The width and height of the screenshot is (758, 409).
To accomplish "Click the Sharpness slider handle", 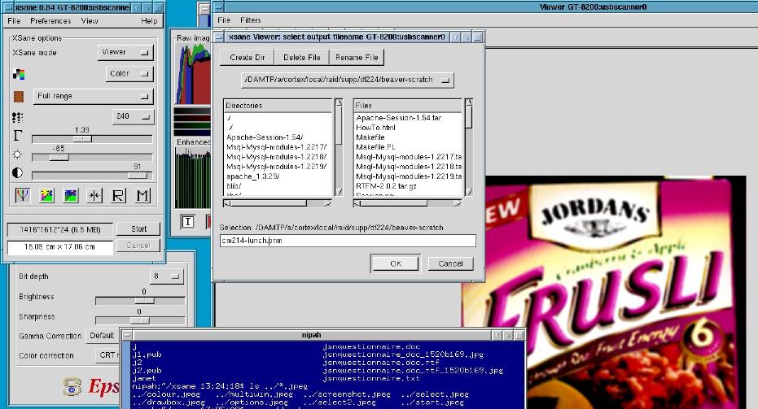I will [x=138, y=321].
